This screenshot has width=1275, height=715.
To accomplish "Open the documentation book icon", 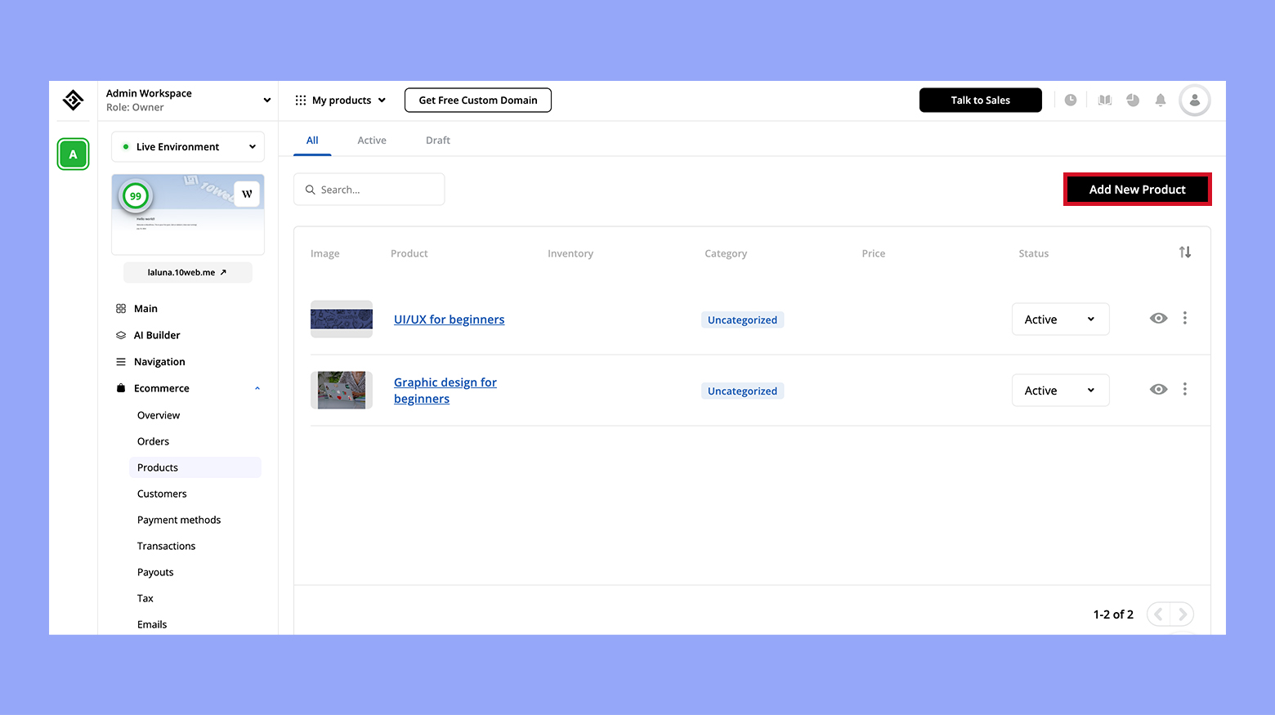I will [1104, 100].
